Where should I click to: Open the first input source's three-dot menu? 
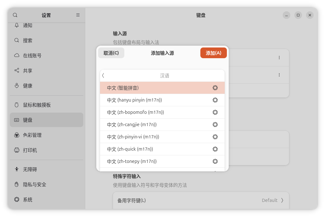tap(279, 58)
